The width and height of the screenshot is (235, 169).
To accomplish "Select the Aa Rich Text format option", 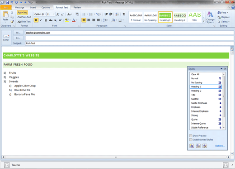I will pyautogui.click(x=24, y=22).
